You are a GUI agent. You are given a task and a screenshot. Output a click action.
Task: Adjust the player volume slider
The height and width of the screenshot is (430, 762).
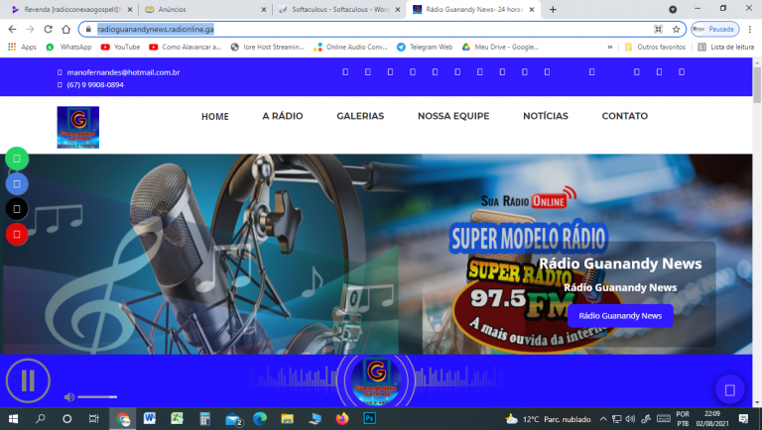pyautogui.click(x=97, y=397)
